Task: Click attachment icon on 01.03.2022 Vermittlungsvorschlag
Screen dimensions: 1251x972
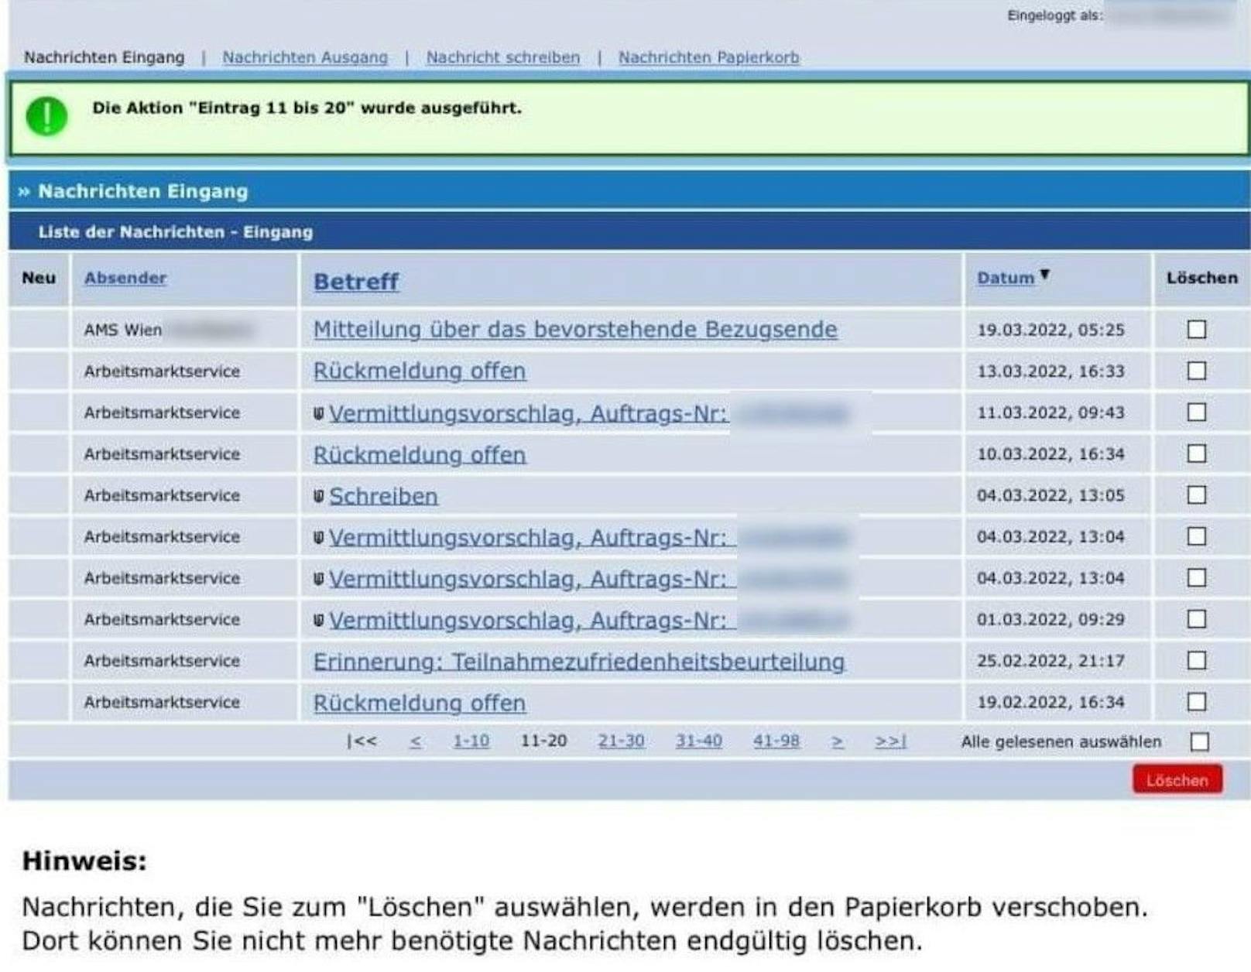Action: [x=318, y=620]
